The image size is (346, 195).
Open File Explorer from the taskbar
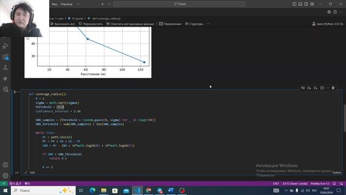104,190
